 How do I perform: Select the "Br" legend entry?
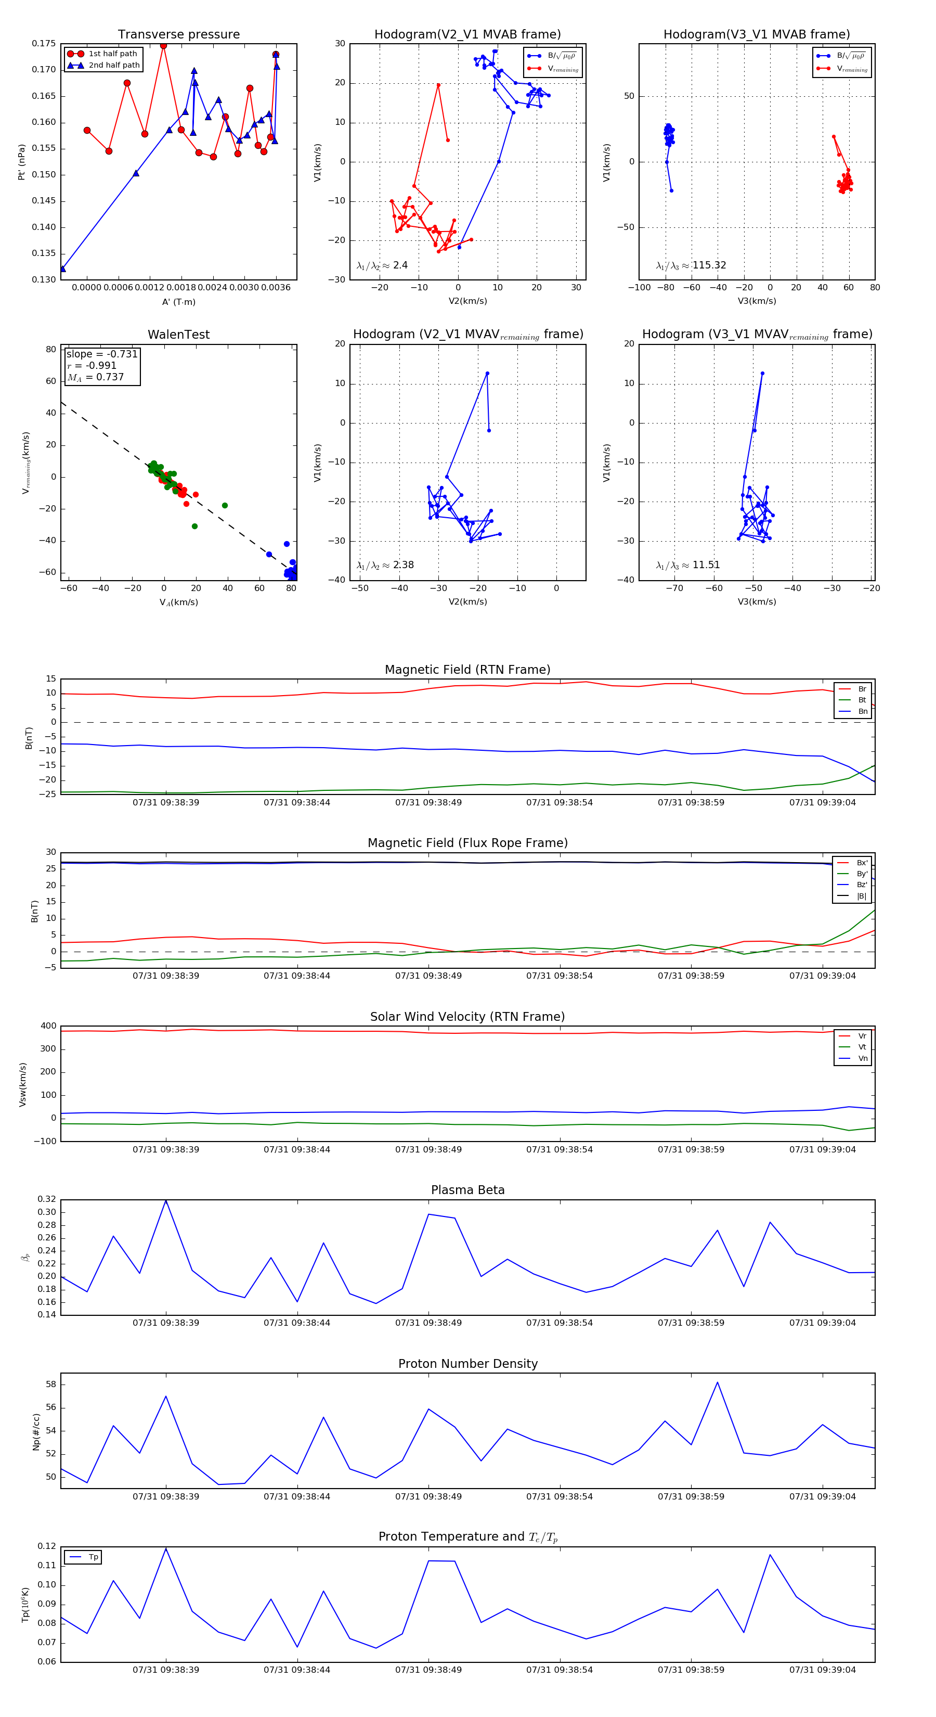[853, 689]
